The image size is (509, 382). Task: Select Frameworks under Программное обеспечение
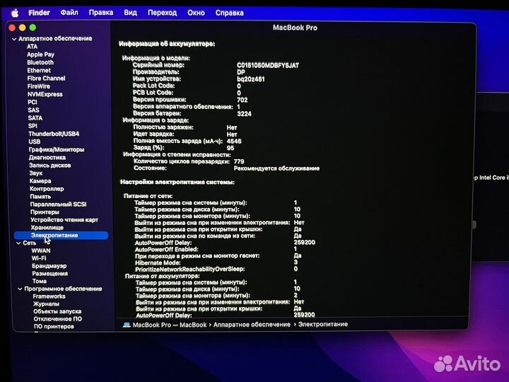[x=49, y=296]
